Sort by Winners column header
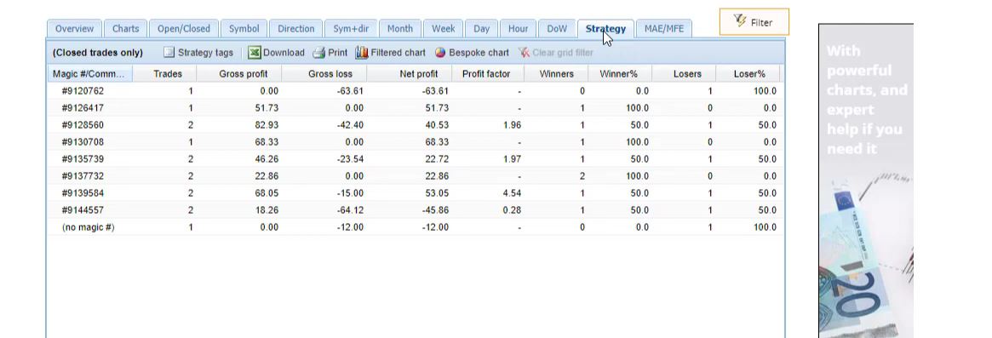Screen dimensions: 992x338 556,74
